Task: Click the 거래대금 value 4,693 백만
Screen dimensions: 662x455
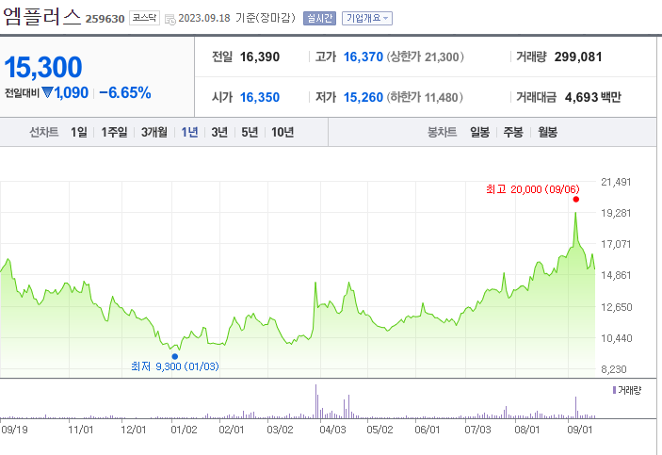Action: click(x=592, y=97)
